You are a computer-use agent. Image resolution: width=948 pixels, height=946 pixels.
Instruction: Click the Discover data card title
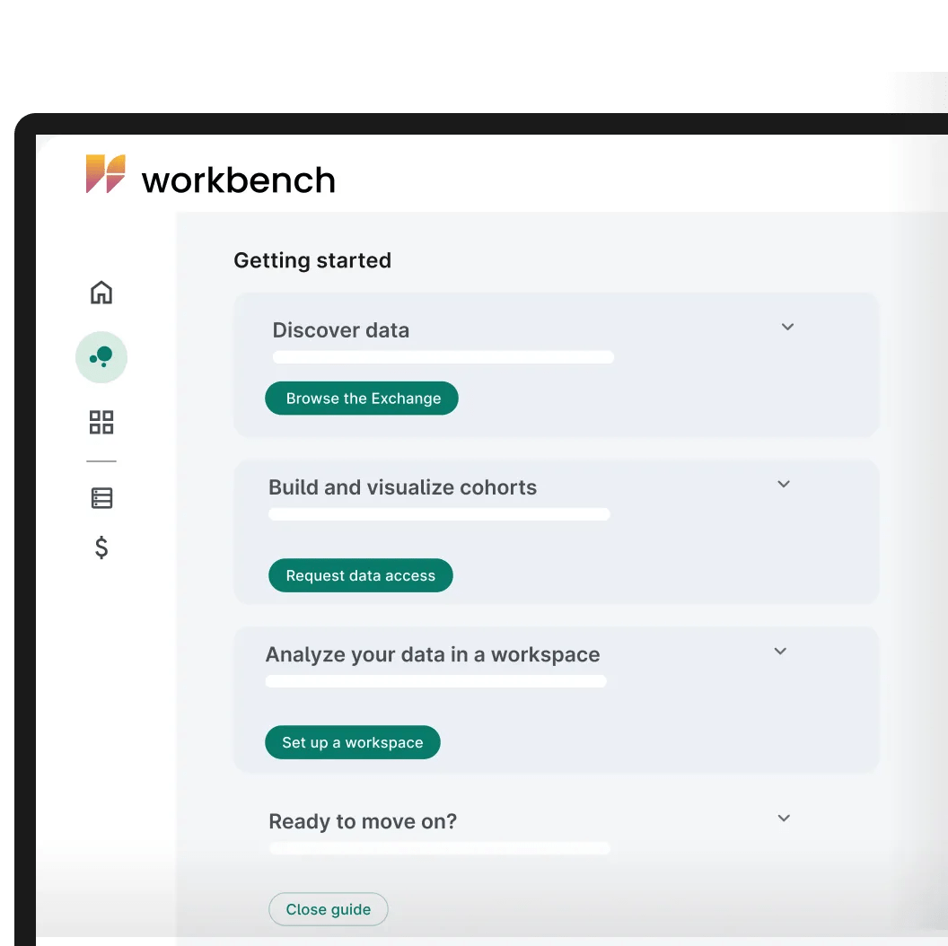(340, 329)
